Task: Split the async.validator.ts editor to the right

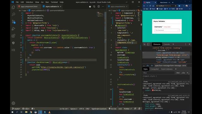Action: click(x=98, y=6)
